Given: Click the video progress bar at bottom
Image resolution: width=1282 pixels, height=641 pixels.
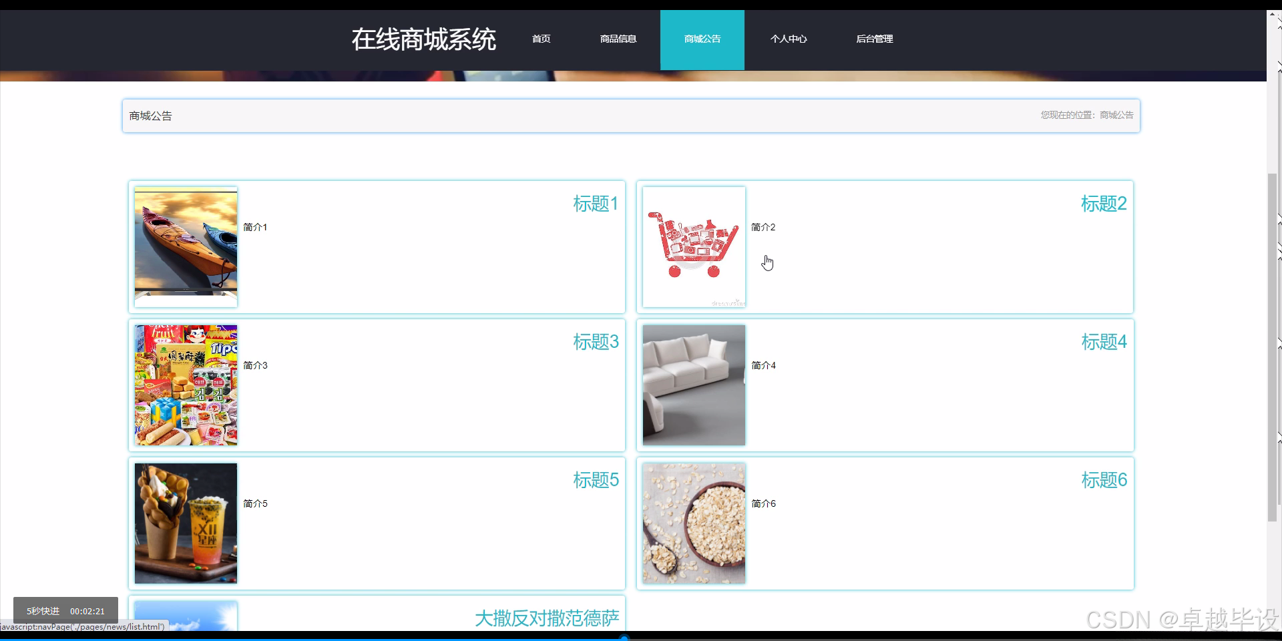Looking at the screenshot, I should pyautogui.click(x=624, y=638).
